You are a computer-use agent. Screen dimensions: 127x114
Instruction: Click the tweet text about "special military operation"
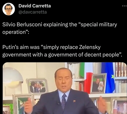(60, 28)
